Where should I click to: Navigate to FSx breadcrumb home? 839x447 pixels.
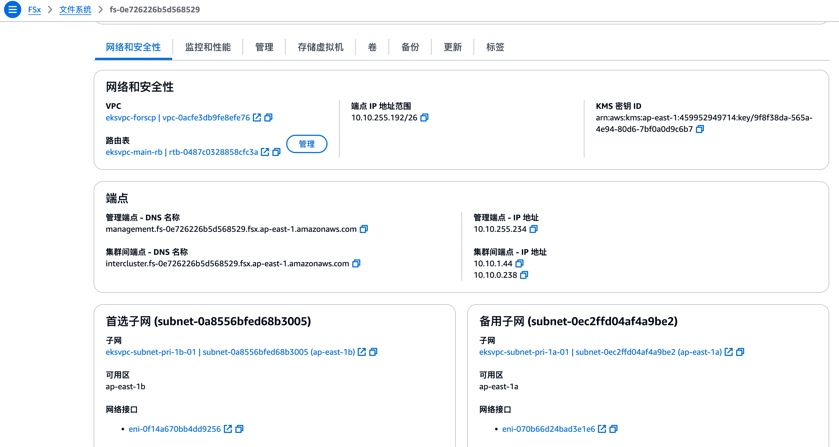[34, 9]
